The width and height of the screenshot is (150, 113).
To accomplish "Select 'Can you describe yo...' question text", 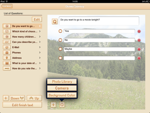I will 25,42.
